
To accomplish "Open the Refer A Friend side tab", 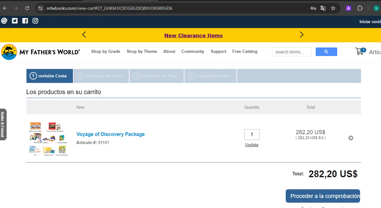I will coord(3,124).
